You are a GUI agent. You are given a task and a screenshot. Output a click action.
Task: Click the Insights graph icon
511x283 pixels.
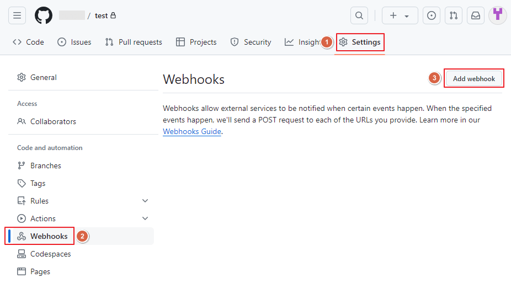click(289, 42)
